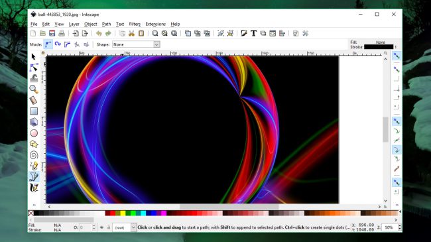Toggle snap bounding boxes button
The height and width of the screenshot is (242, 431).
[x=397, y=70]
